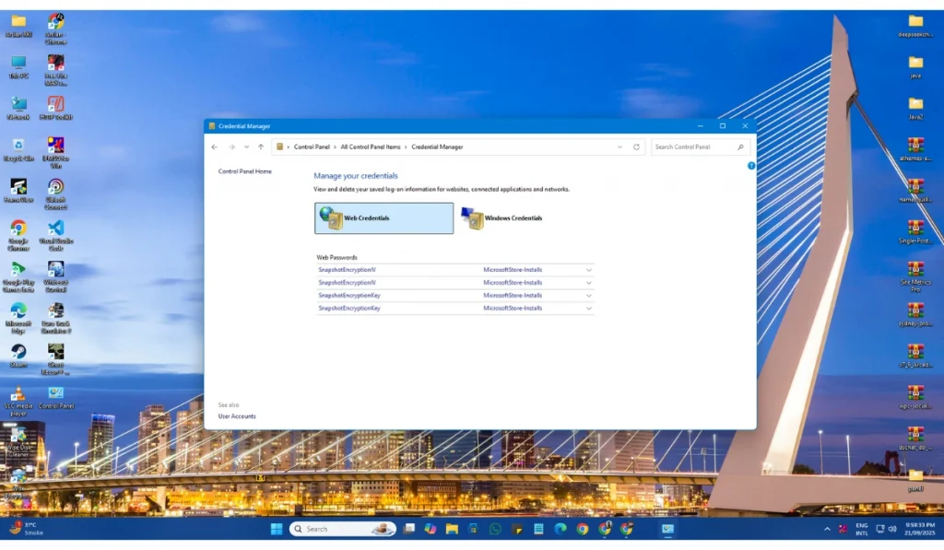Screen dimensions: 944x550
Task: Open the Steam desktop shortcut
Action: 18,353
